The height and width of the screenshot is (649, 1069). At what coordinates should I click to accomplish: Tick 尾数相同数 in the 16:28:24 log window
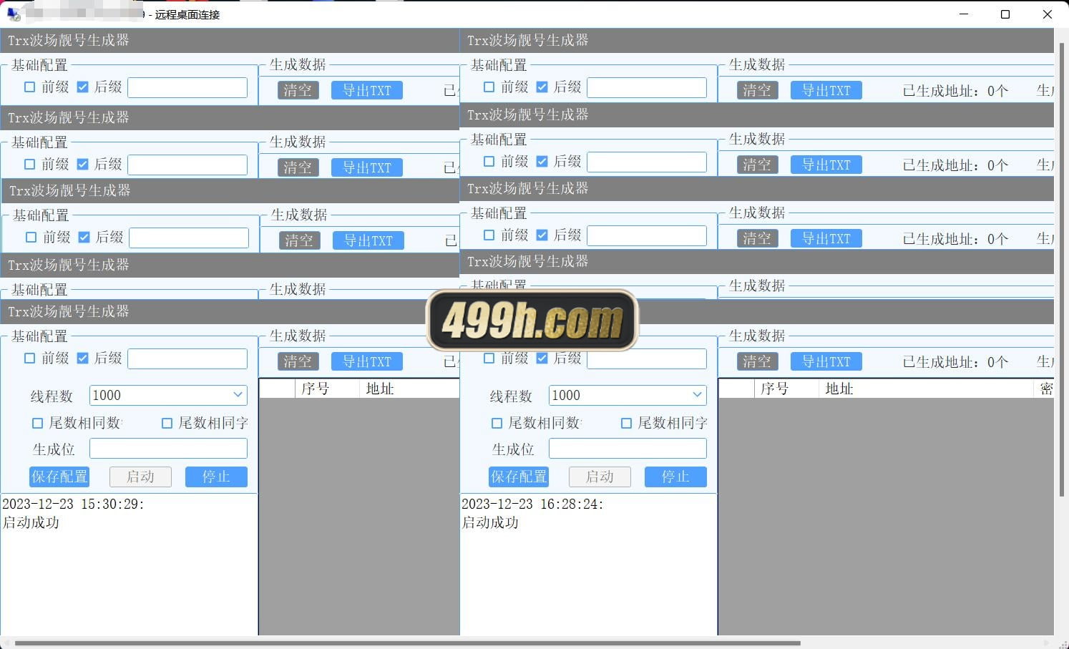coord(497,423)
